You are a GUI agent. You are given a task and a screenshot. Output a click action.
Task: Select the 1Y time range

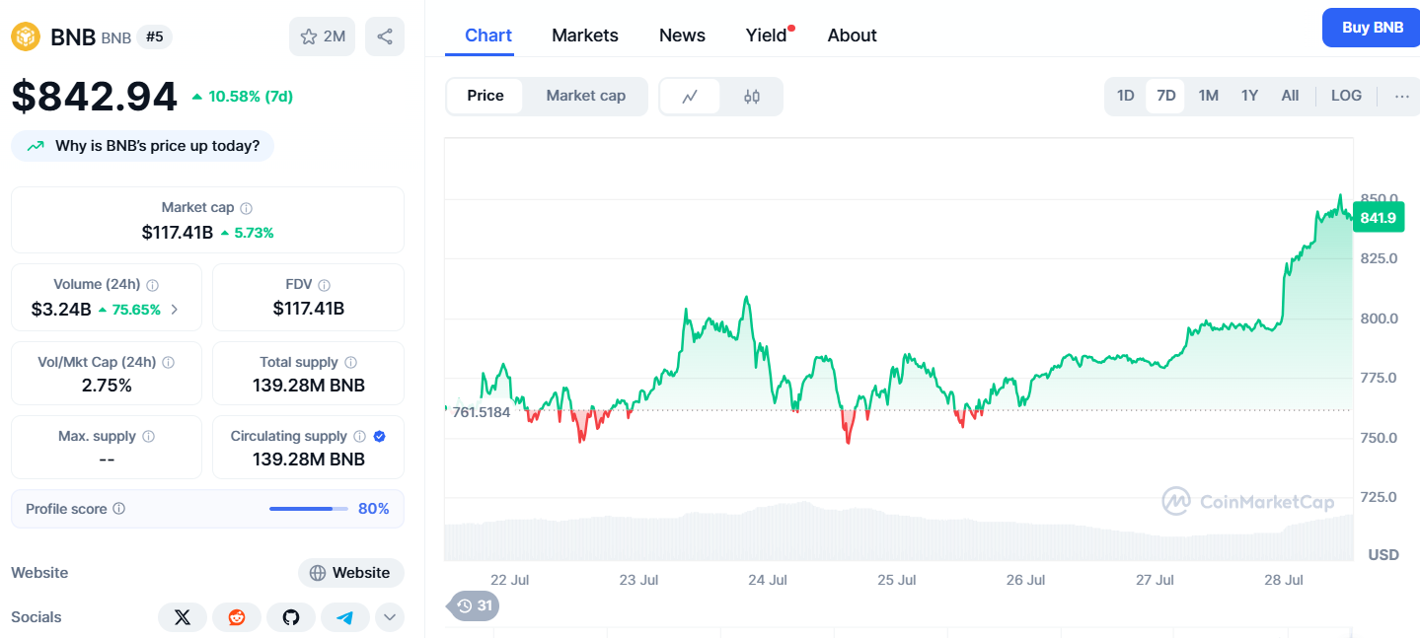(1249, 96)
